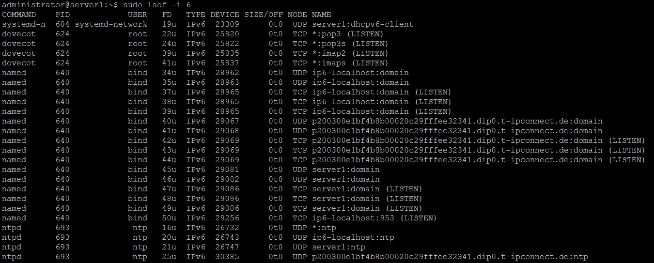Click the DEVICE column header
This screenshot has width=654, height=263.
click(225, 15)
